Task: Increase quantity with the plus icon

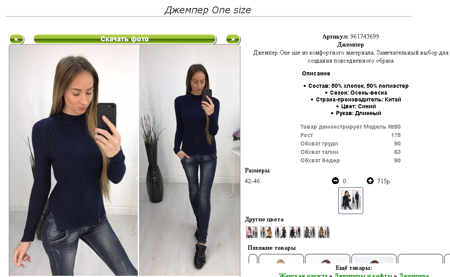Action: [370, 181]
